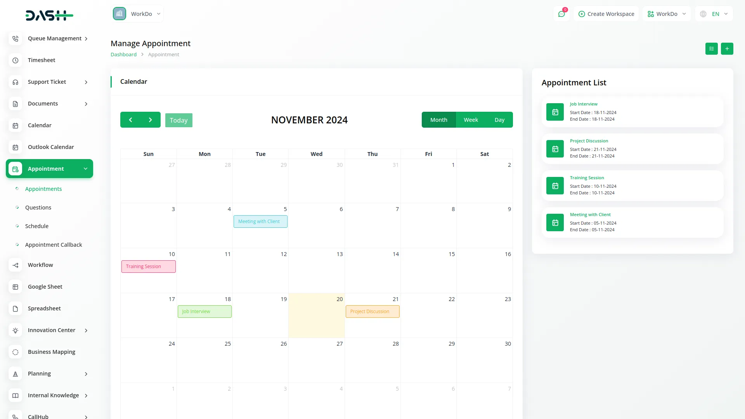Viewport: 745px width, 419px height.
Task: Open the Appointment Callback menu item
Action: point(54,245)
